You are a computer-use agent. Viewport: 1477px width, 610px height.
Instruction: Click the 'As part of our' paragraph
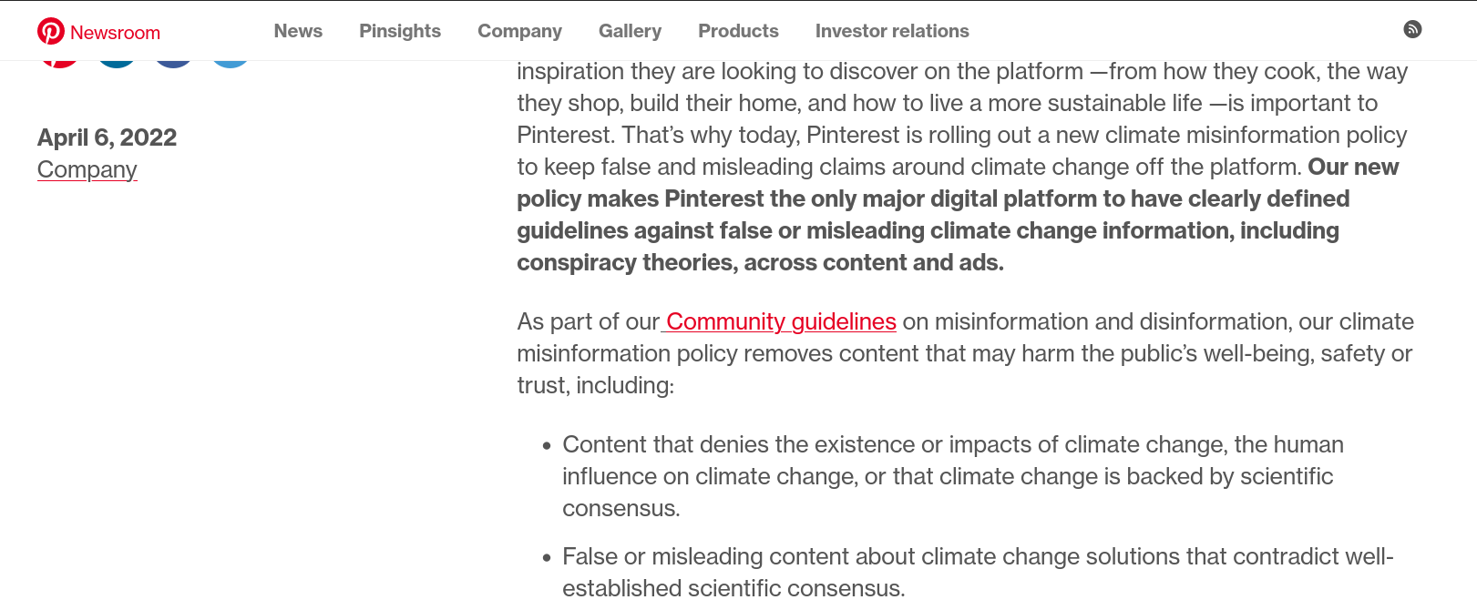click(965, 353)
